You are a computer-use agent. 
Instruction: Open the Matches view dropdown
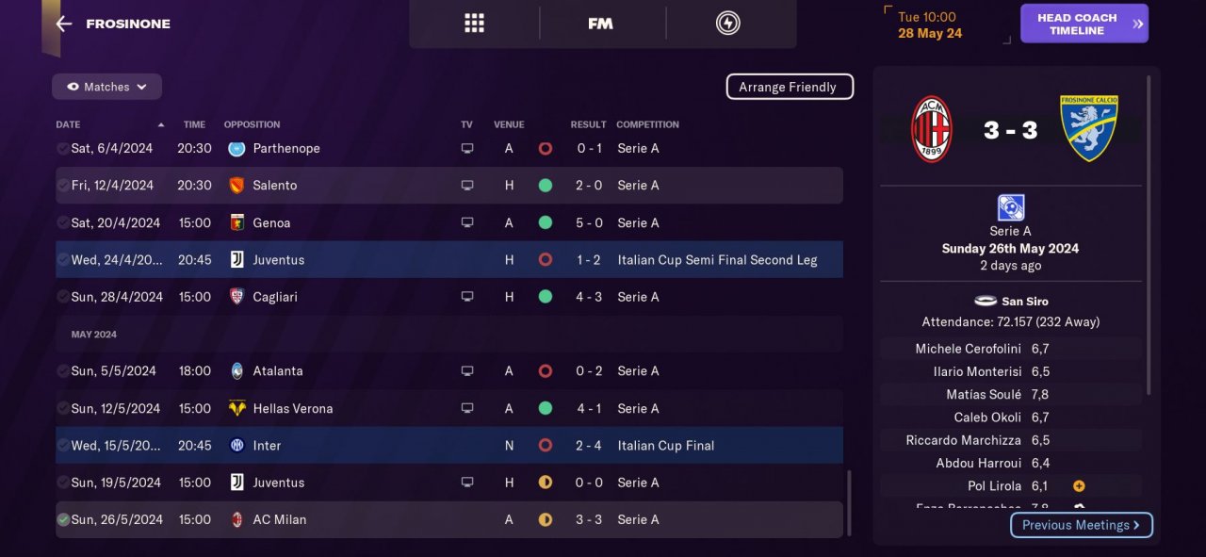click(x=106, y=87)
